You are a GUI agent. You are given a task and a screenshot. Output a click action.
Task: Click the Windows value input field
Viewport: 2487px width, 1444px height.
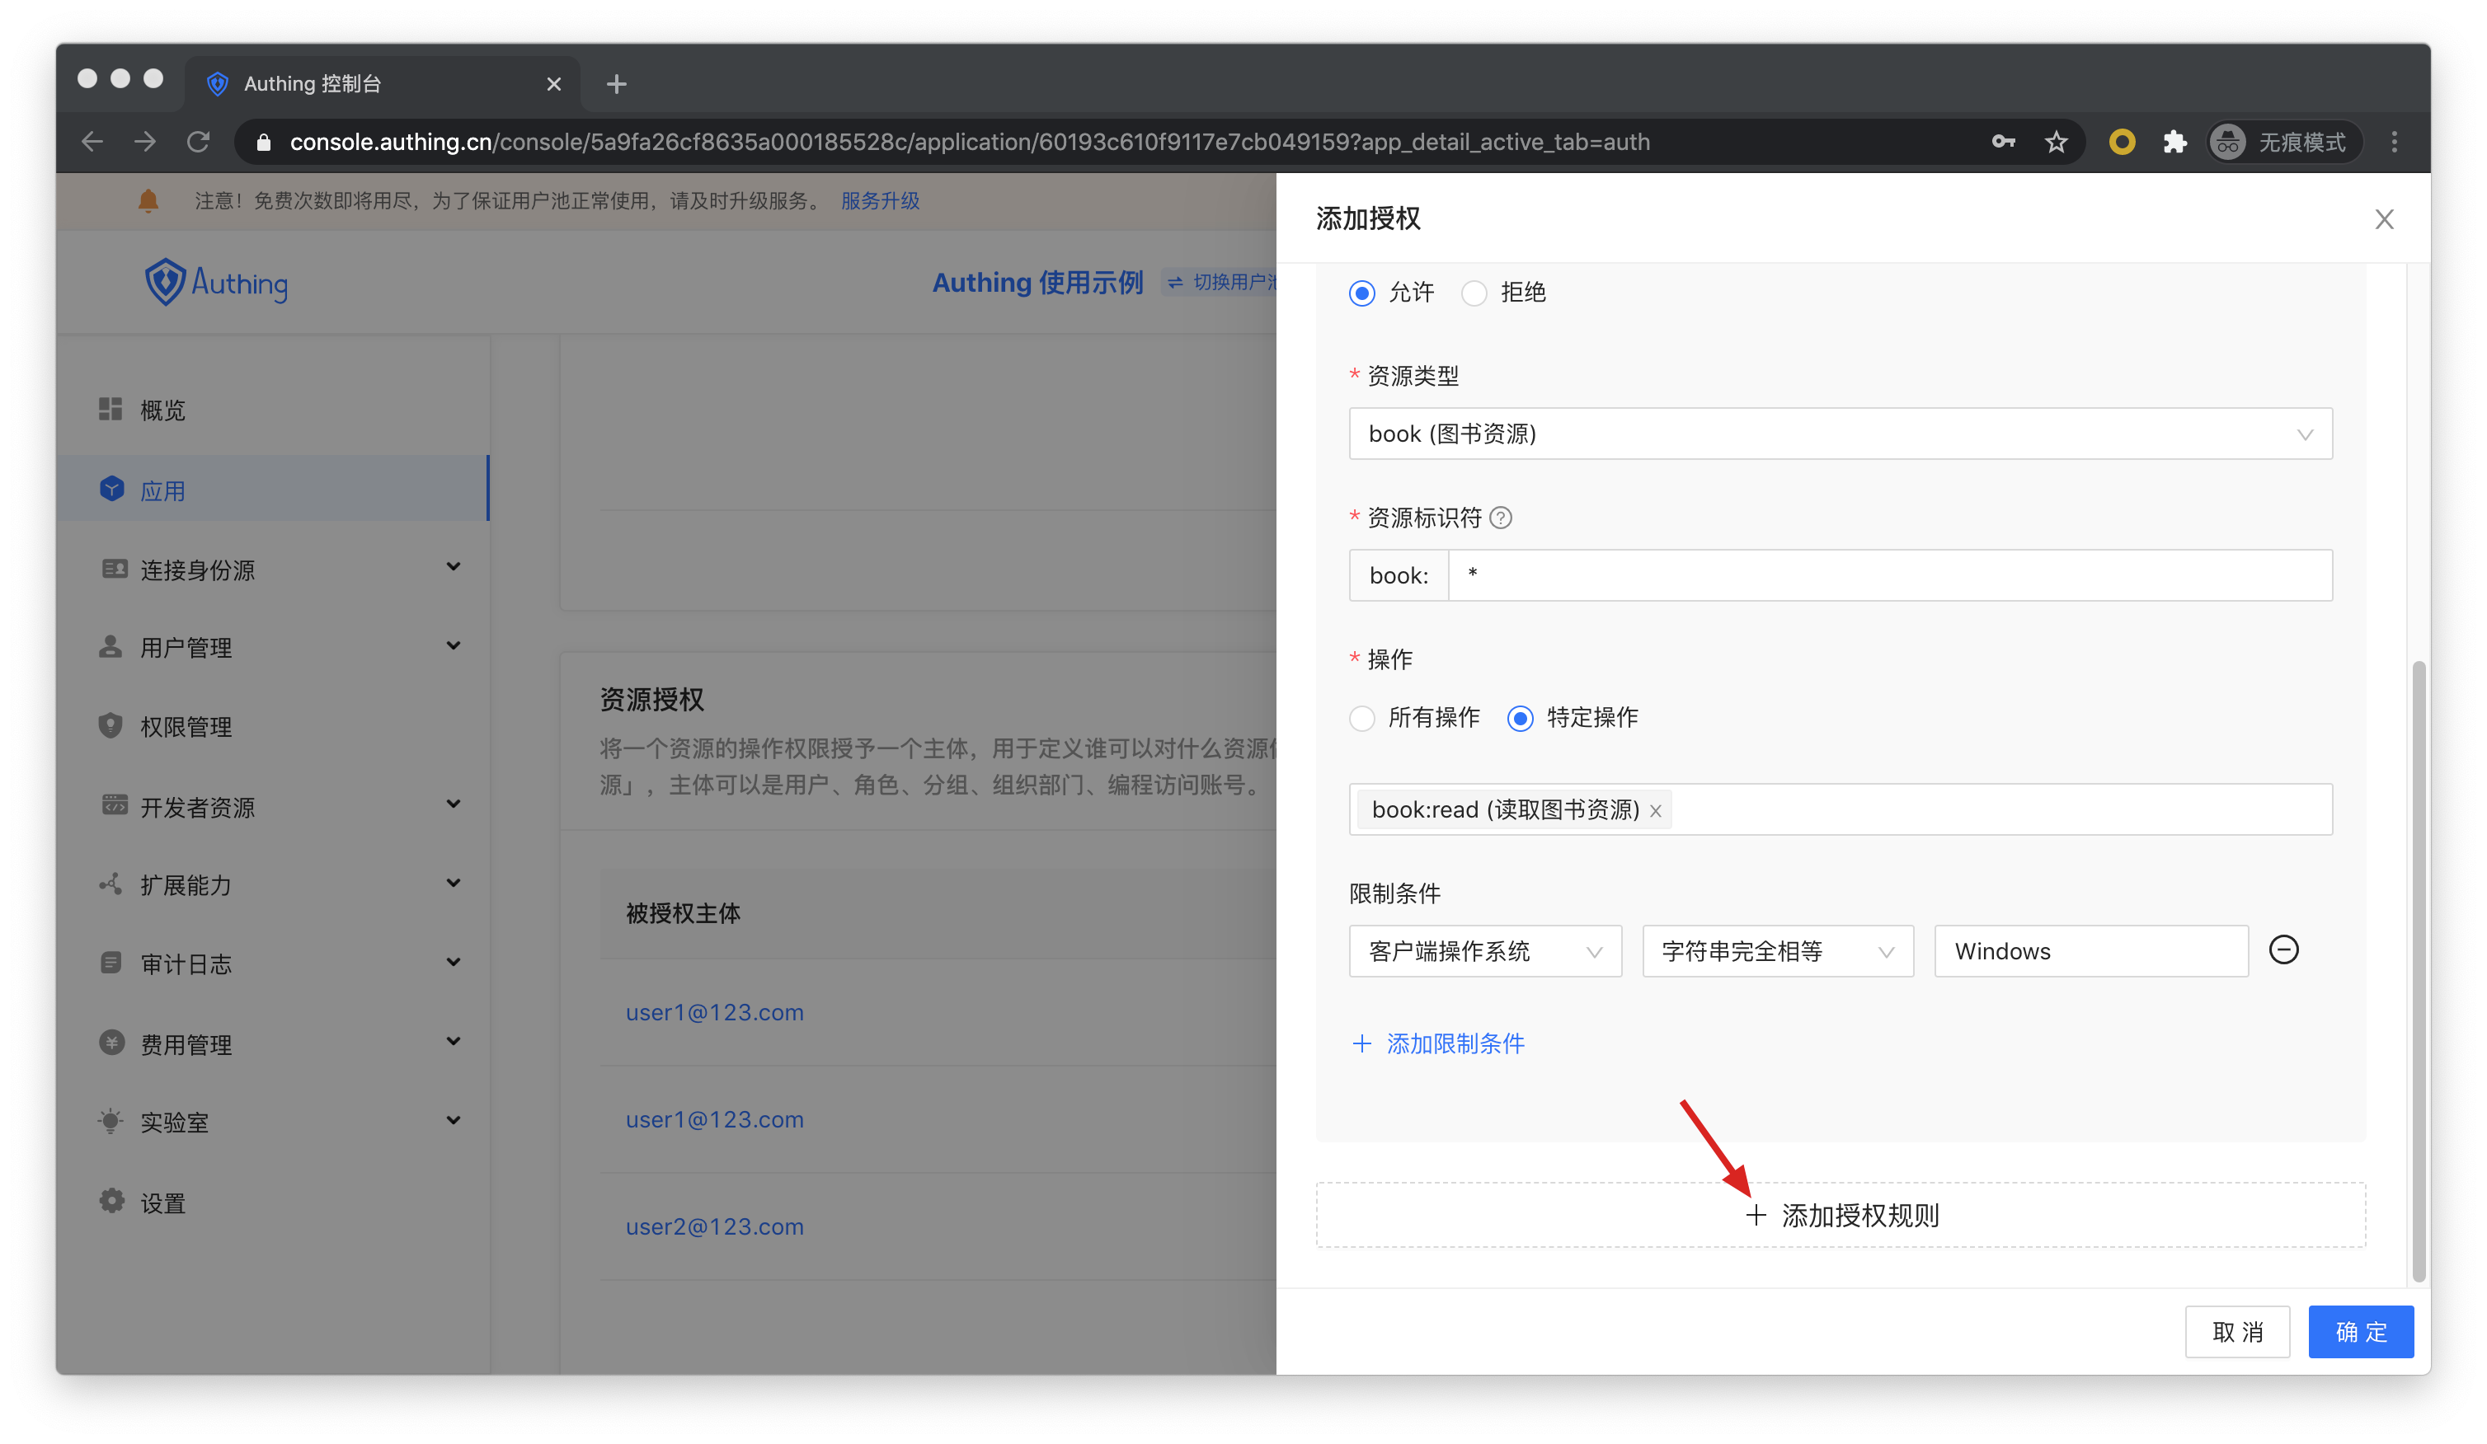2090,951
